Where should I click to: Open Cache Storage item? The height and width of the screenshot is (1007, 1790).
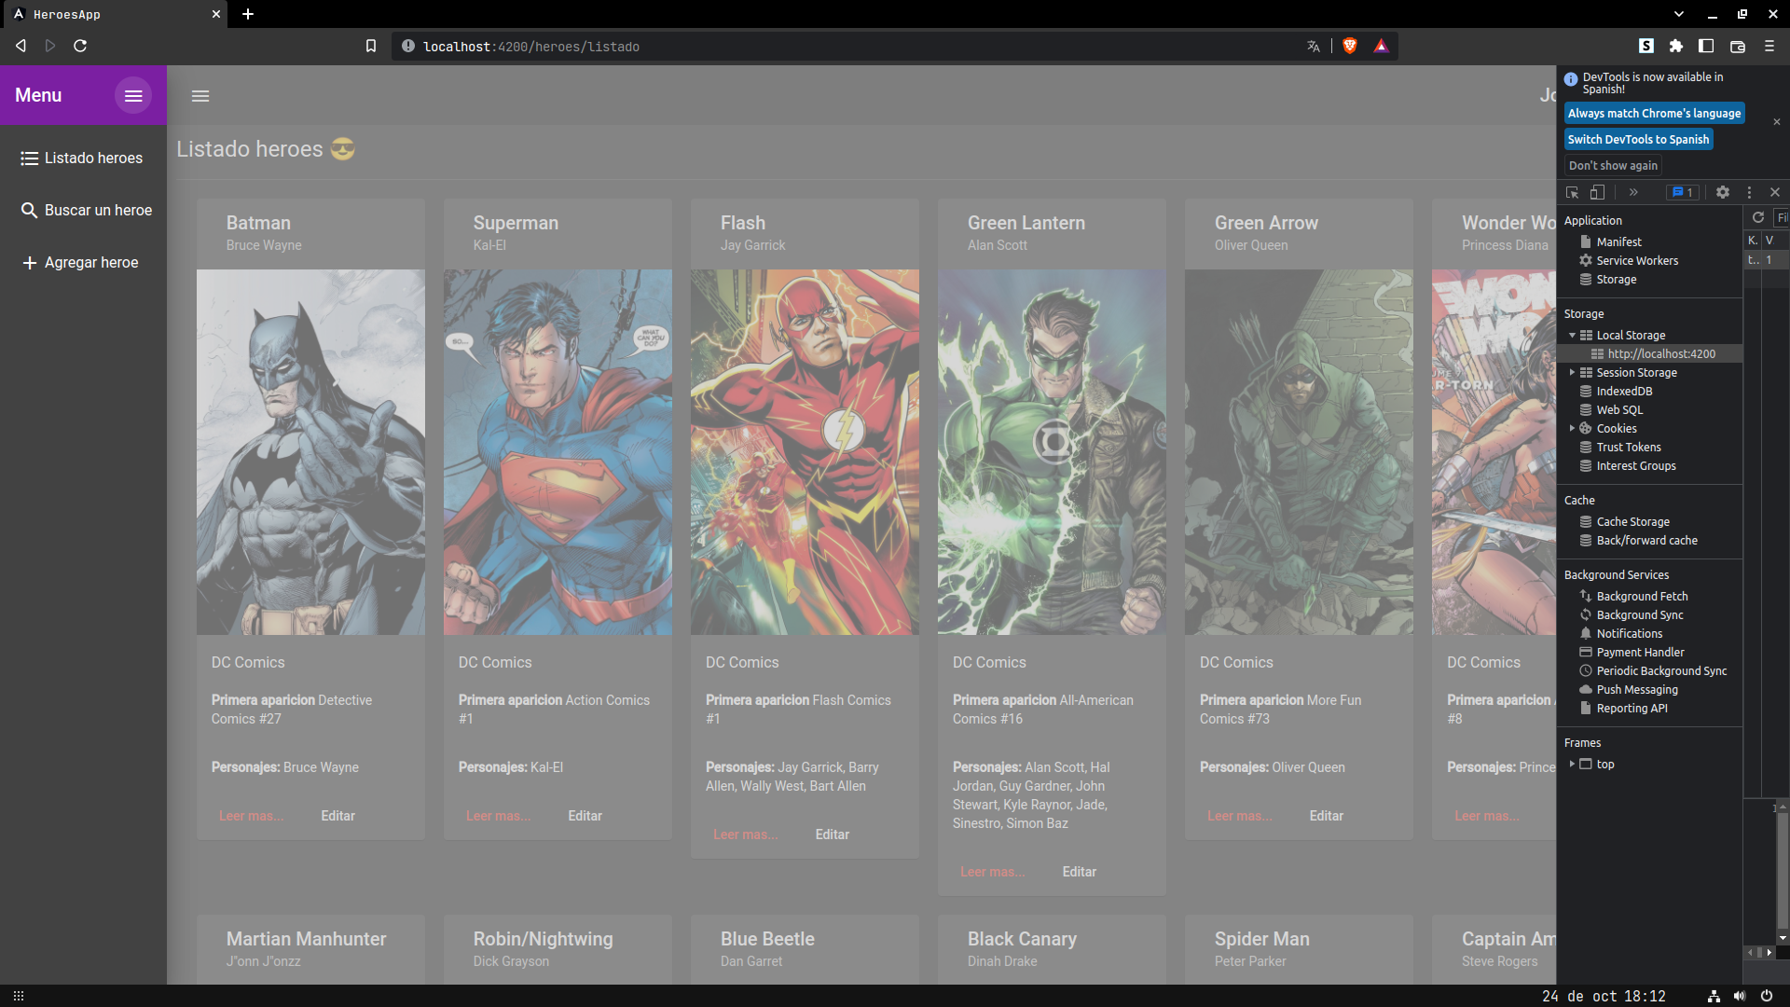tap(1632, 522)
